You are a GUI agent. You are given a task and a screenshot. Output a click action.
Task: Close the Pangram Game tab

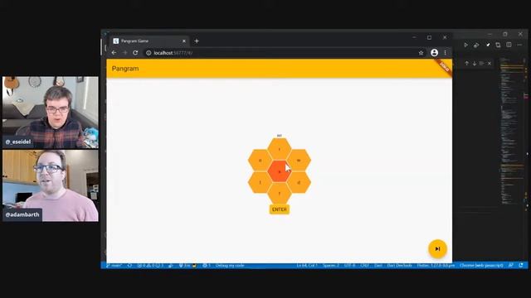pos(184,41)
